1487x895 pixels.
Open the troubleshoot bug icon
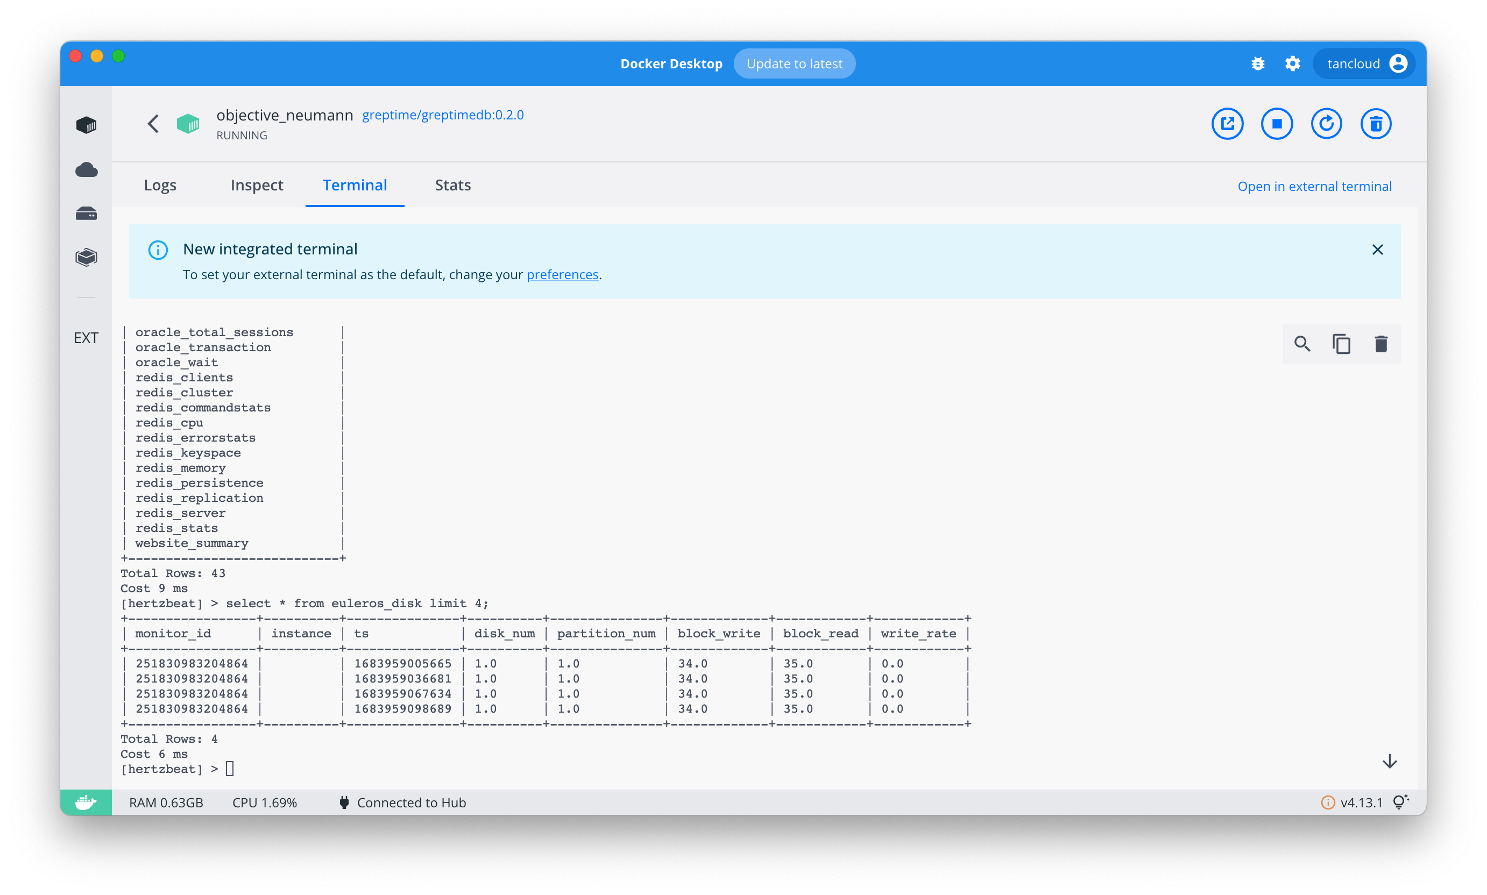click(1258, 63)
